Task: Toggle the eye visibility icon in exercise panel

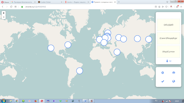Action: click(174, 73)
